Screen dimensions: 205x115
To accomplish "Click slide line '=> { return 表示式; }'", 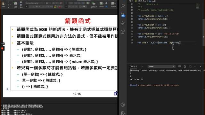I will 60,62.
